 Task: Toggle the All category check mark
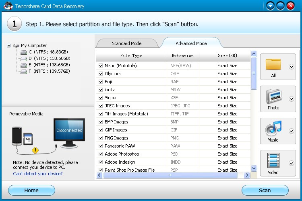292,67
